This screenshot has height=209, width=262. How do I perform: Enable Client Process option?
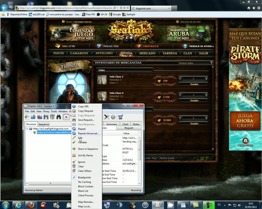(x=86, y=195)
